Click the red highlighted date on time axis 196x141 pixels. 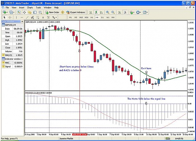(x=79, y=134)
